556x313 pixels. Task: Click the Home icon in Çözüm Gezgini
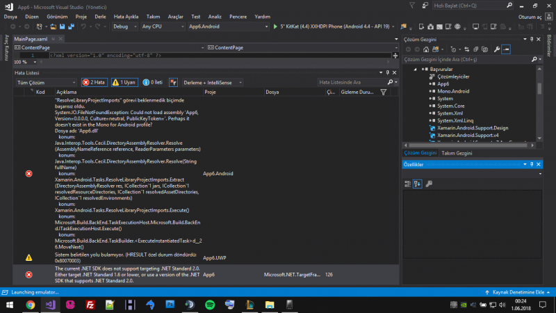[x=426, y=49]
